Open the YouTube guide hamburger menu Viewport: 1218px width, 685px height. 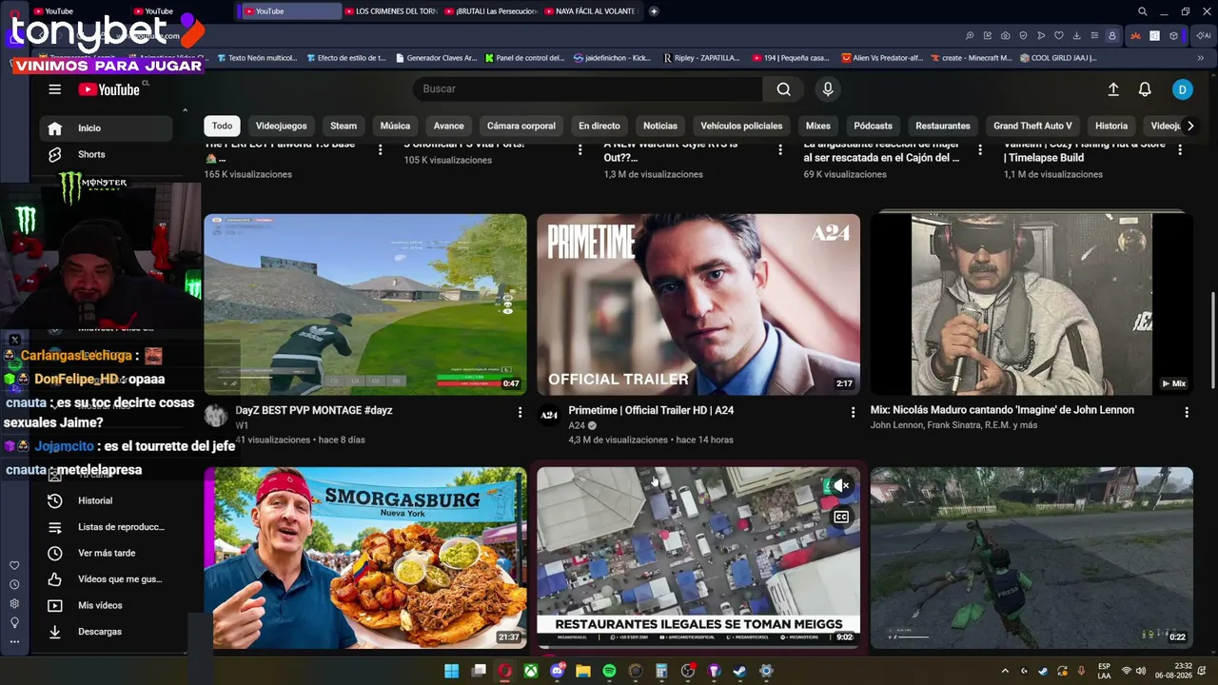[54, 89]
